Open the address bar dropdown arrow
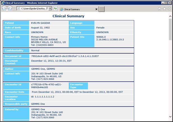 tap(50, 9)
